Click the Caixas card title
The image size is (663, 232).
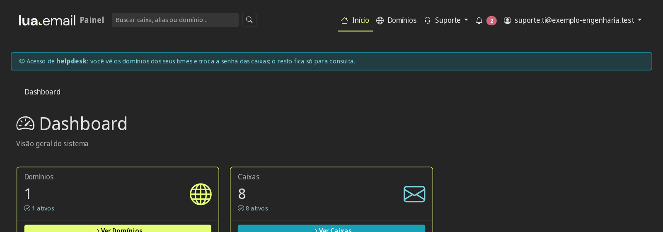pyautogui.click(x=249, y=177)
